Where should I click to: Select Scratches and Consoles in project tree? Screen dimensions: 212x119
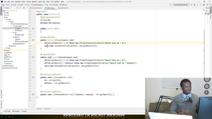pyautogui.click(x=10, y=68)
